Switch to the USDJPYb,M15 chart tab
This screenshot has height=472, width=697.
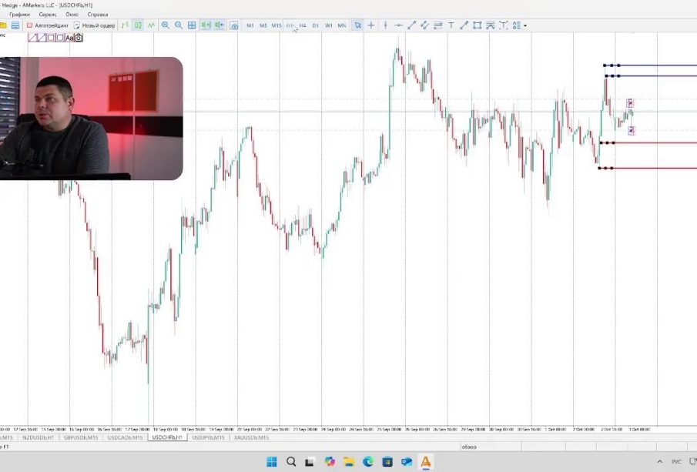coord(209,437)
